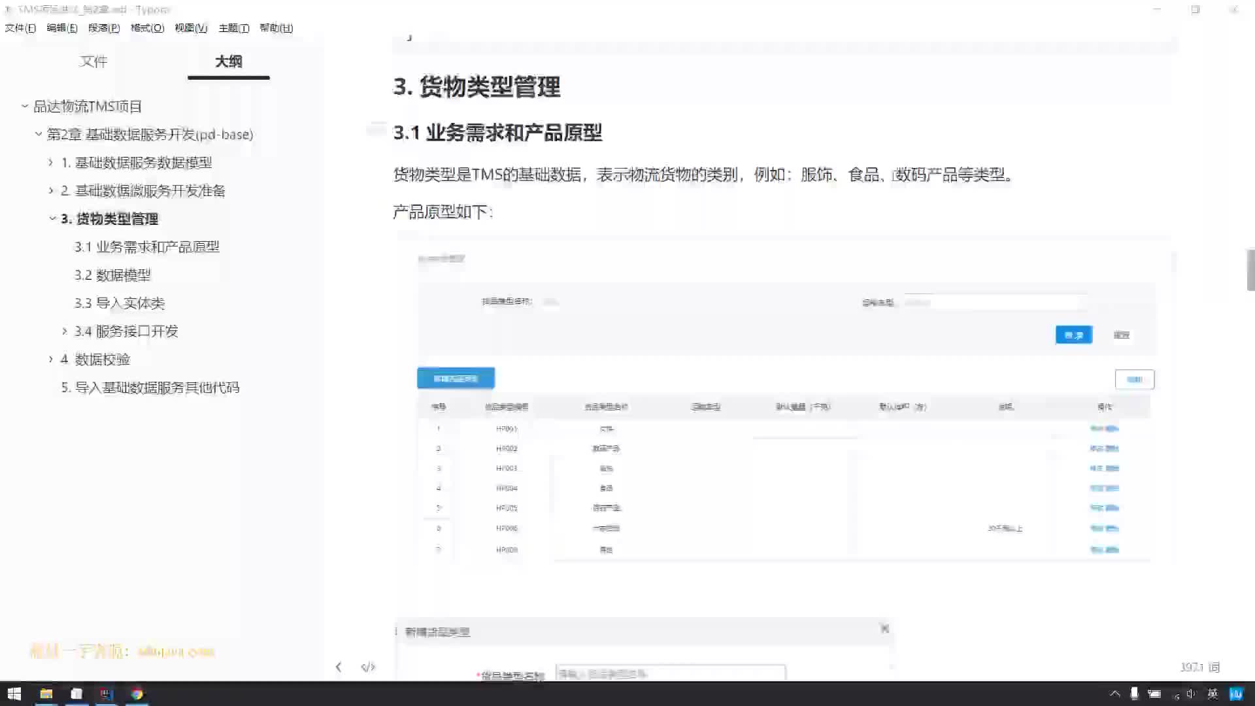The height and width of the screenshot is (706, 1255).
Task: Open the 格式 menu
Action: click(x=147, y=28)
